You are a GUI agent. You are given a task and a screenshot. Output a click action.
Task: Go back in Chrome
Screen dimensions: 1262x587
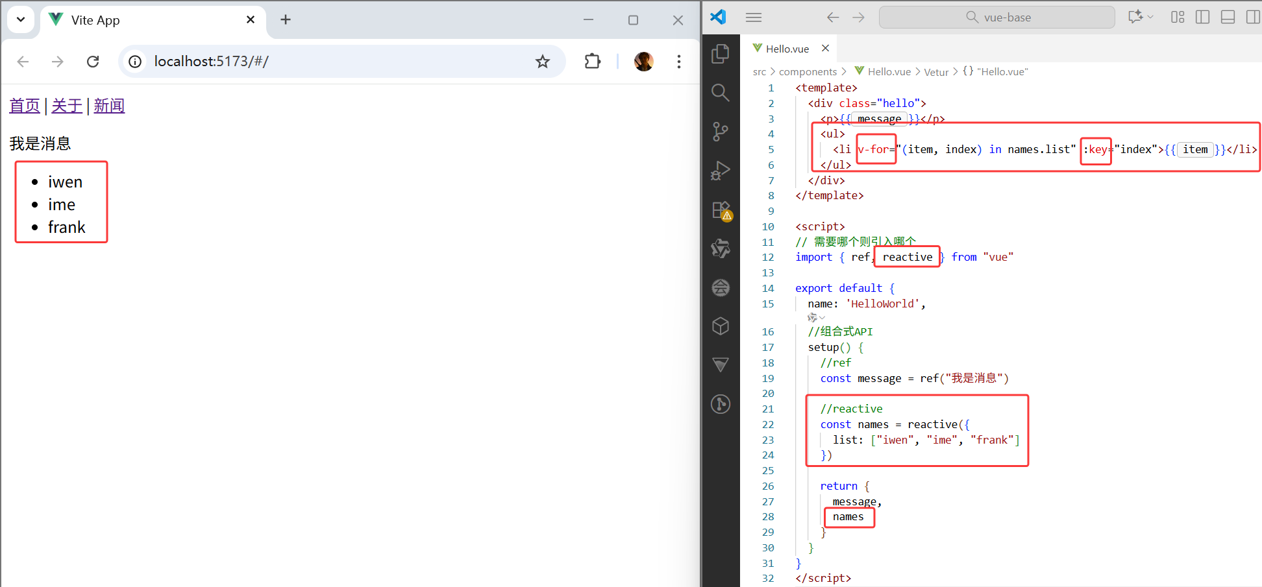[x=23, y=62]
